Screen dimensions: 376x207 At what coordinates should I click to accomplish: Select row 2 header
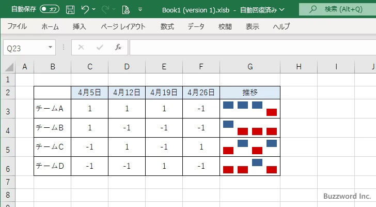click(8, 93)
